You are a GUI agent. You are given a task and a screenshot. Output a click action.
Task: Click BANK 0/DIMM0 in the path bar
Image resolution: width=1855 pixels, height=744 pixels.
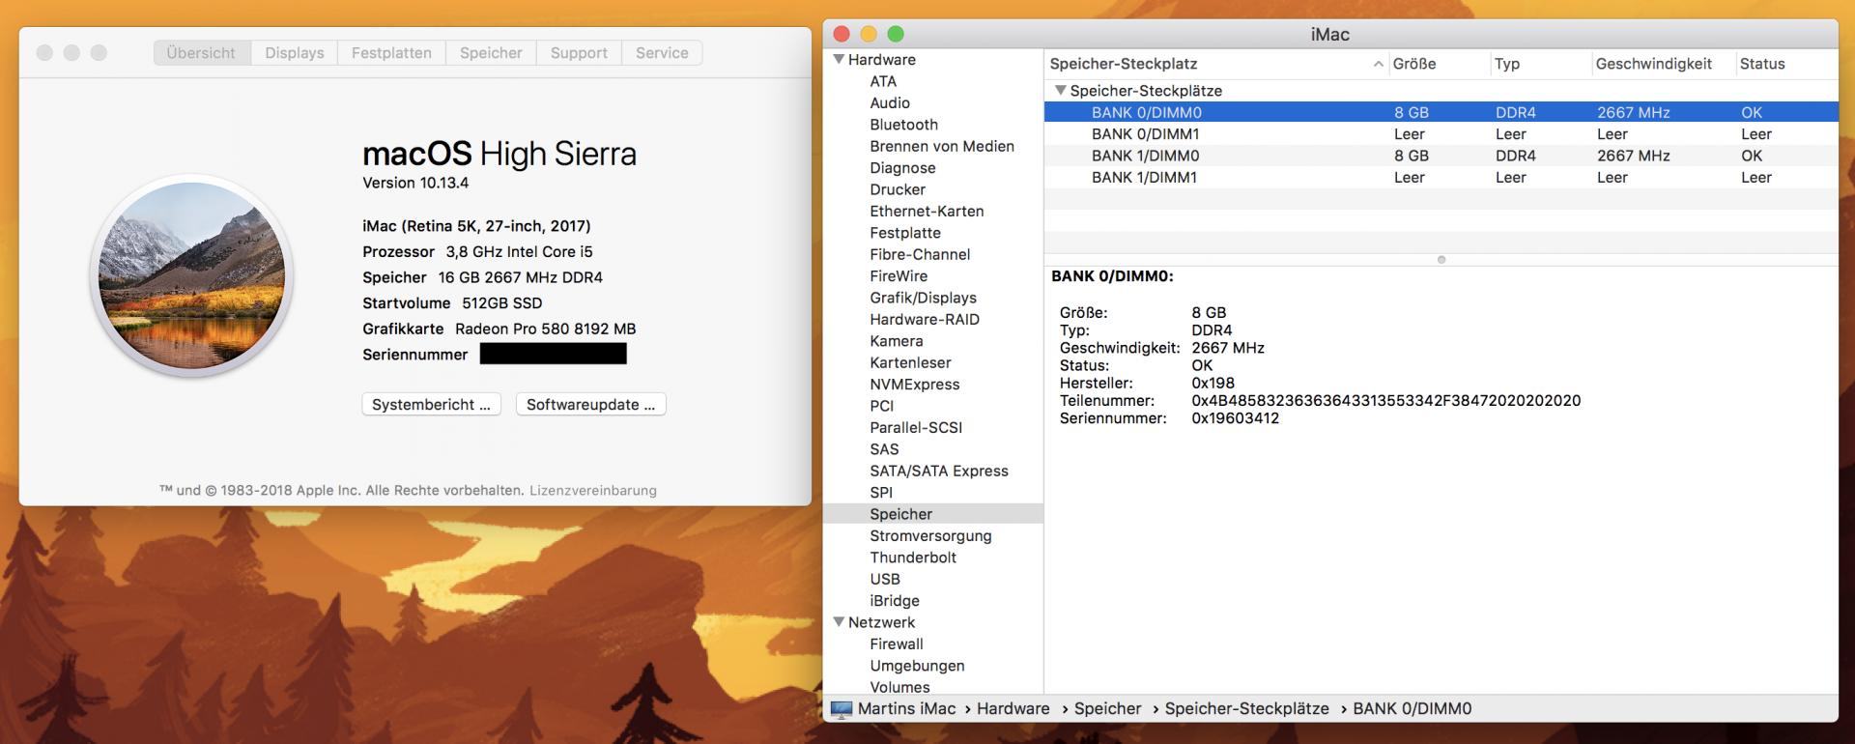tap(1412, 708)
